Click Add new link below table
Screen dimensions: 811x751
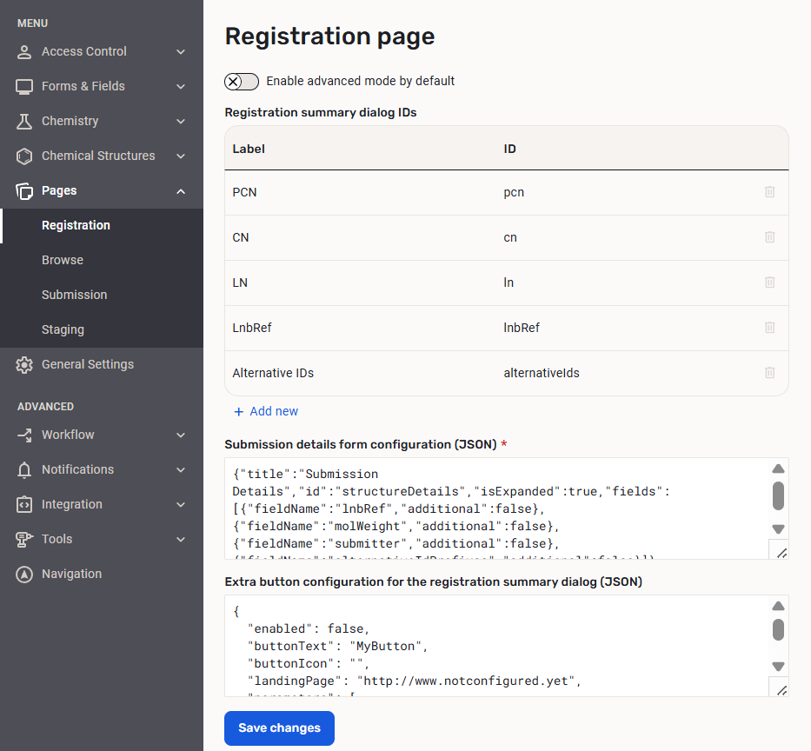[266, 411]
